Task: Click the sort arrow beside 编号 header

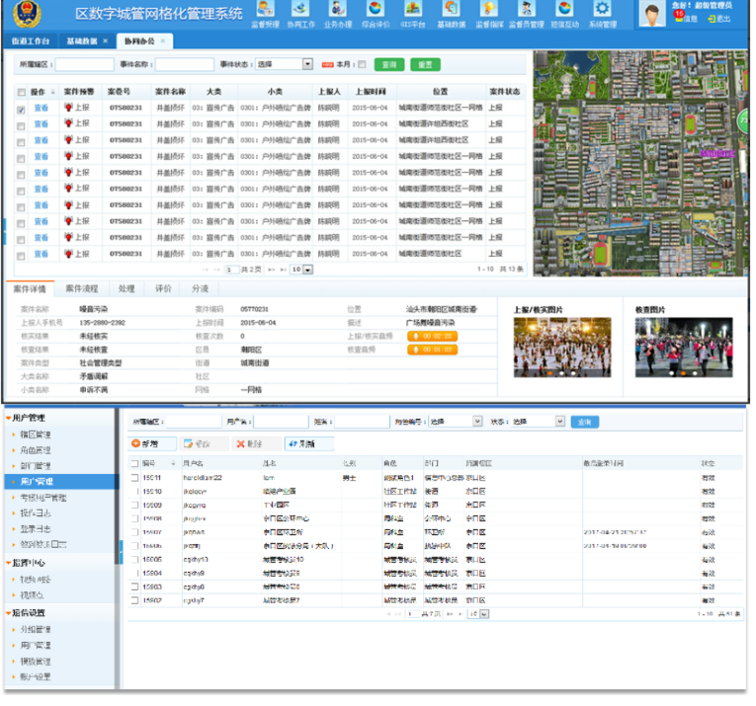Action: (173, 463)
